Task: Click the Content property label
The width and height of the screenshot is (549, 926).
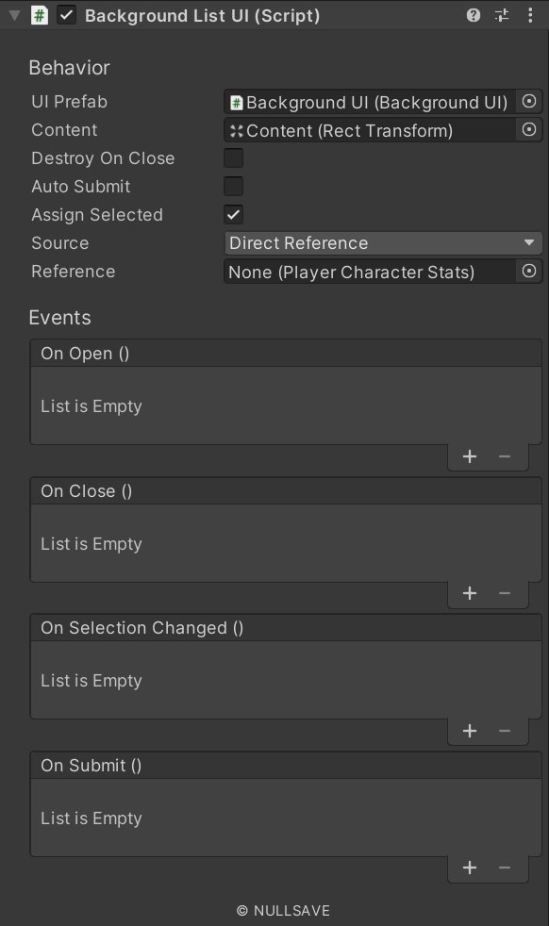Action: coord(64,130)
